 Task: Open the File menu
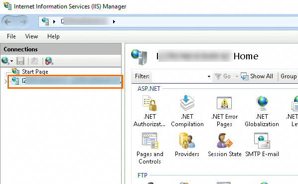(11, 36)
